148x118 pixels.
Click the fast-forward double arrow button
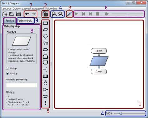(x=106, y=14)
